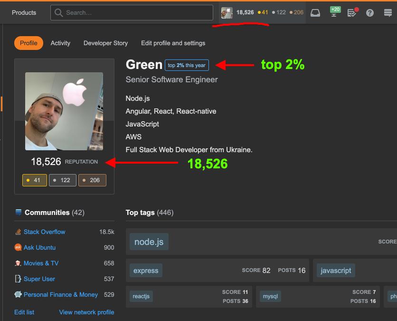
Task: Open the help question mark icon
Action: [369, 13]
